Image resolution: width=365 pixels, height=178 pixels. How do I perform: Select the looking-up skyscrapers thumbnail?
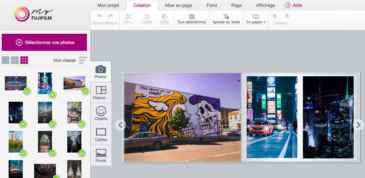click(x=74, y=142)
